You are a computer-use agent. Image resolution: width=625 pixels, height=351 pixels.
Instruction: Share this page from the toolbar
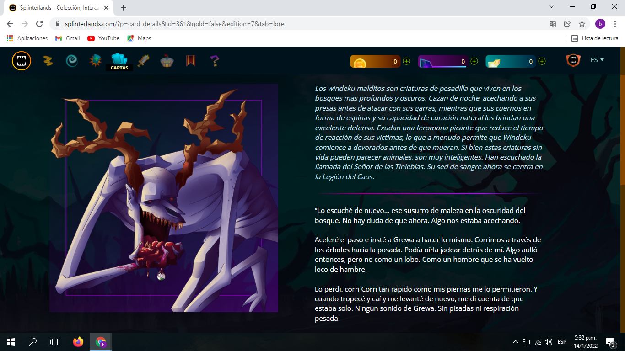[x=567, y=24]
